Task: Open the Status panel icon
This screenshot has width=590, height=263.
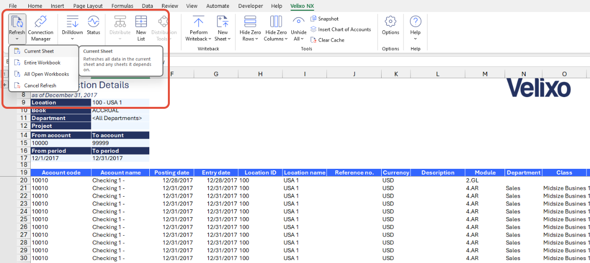Action: [x=93, y=21]
